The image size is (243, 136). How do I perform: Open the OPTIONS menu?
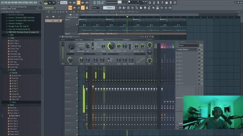[25, 3]
